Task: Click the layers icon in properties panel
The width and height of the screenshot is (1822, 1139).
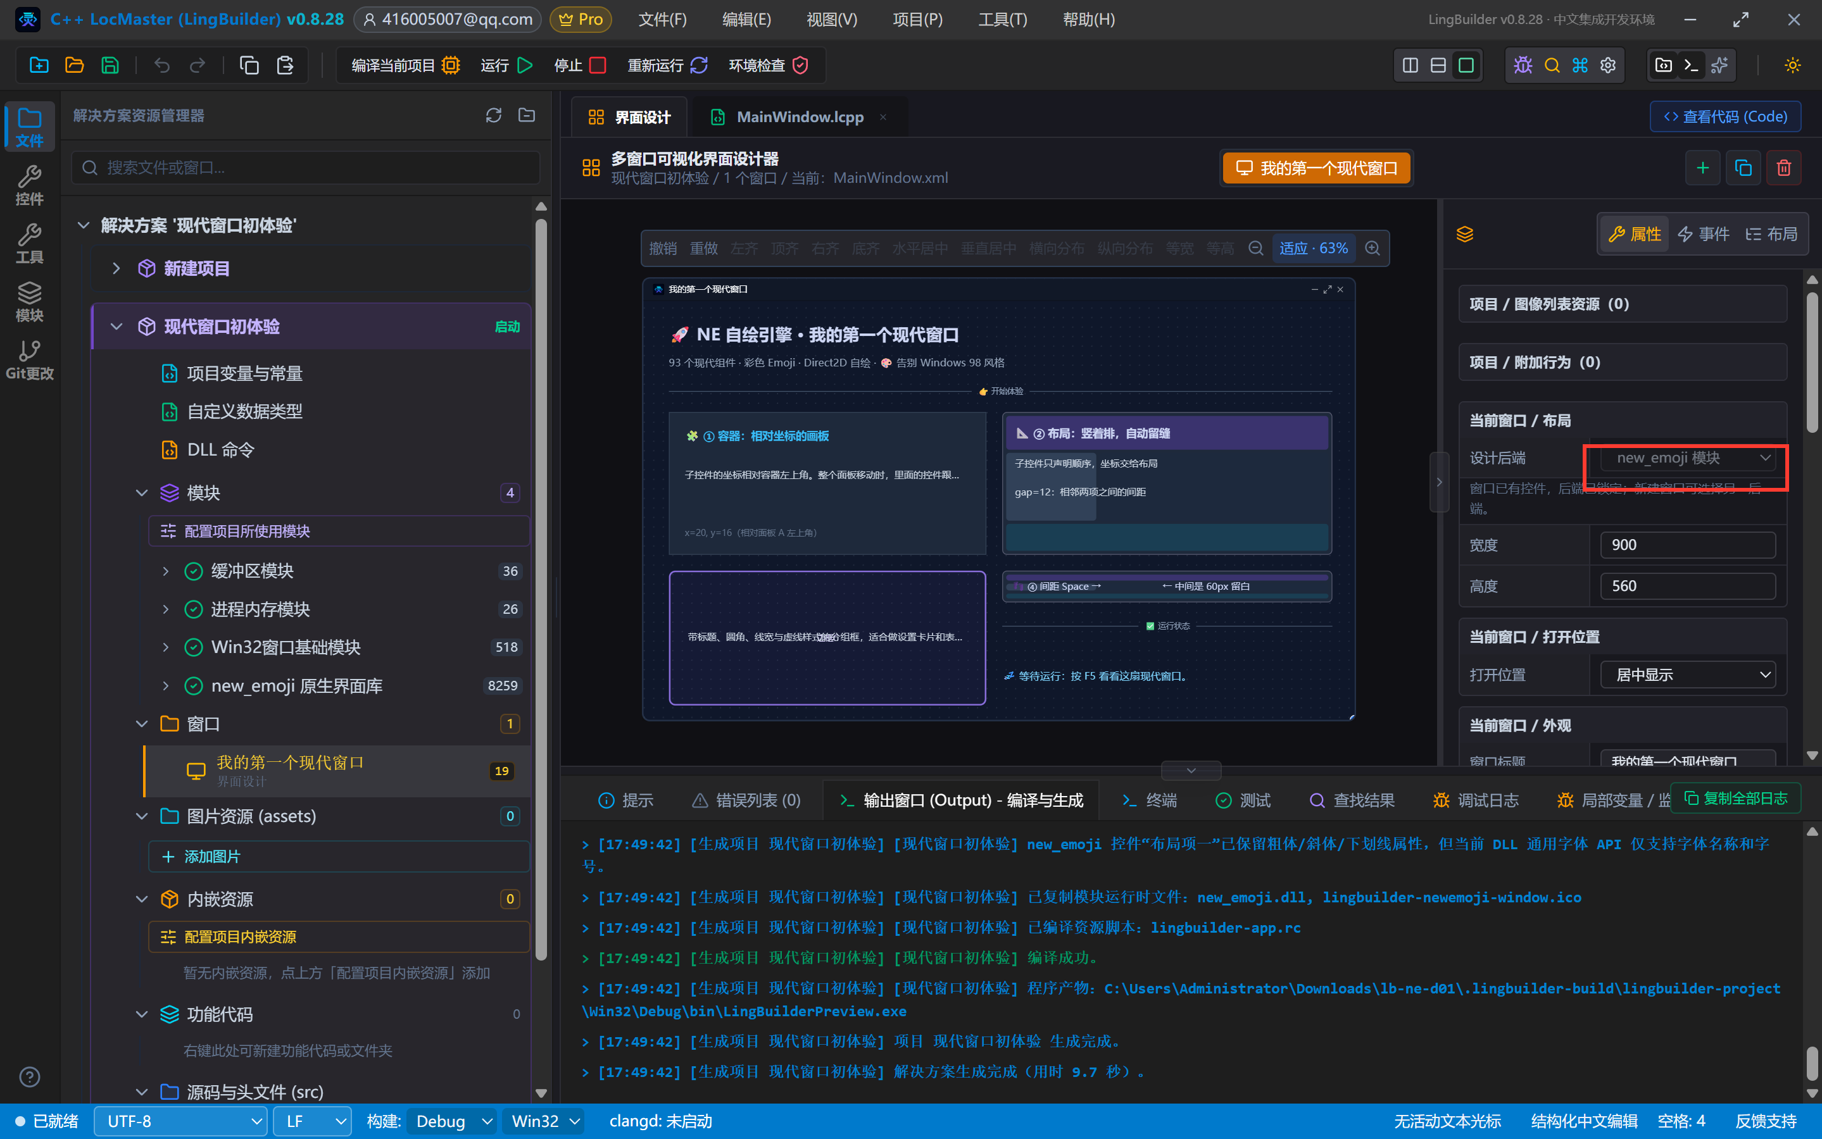Action: 1464,234
